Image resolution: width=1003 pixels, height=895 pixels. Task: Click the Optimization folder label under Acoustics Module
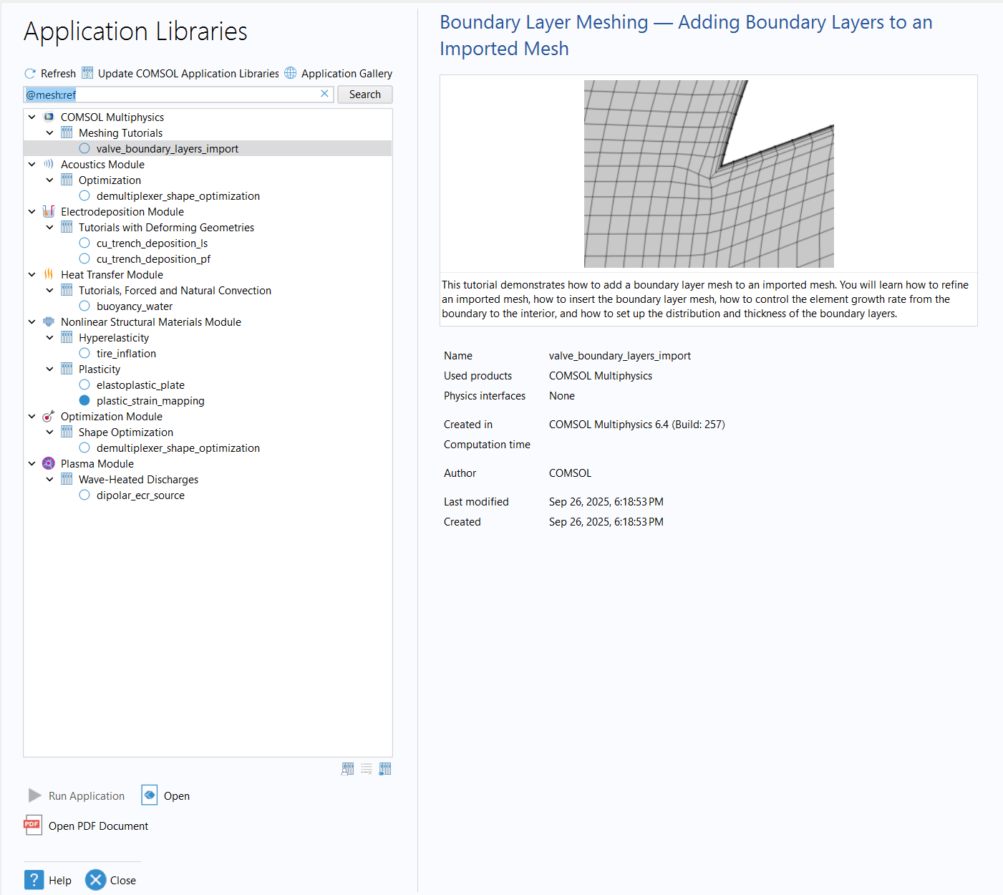coord(110,180)
